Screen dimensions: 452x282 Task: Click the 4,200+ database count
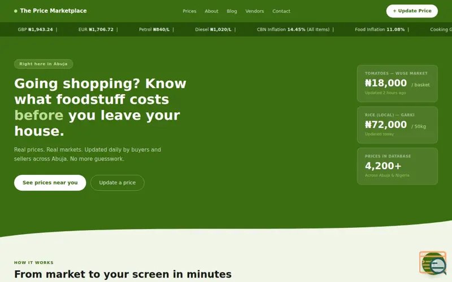click(x=383, y=166)
